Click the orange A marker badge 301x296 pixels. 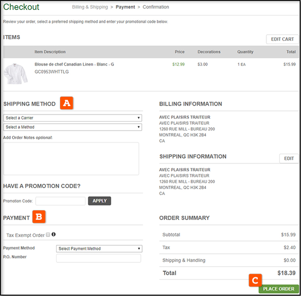[x=67, y=103]
